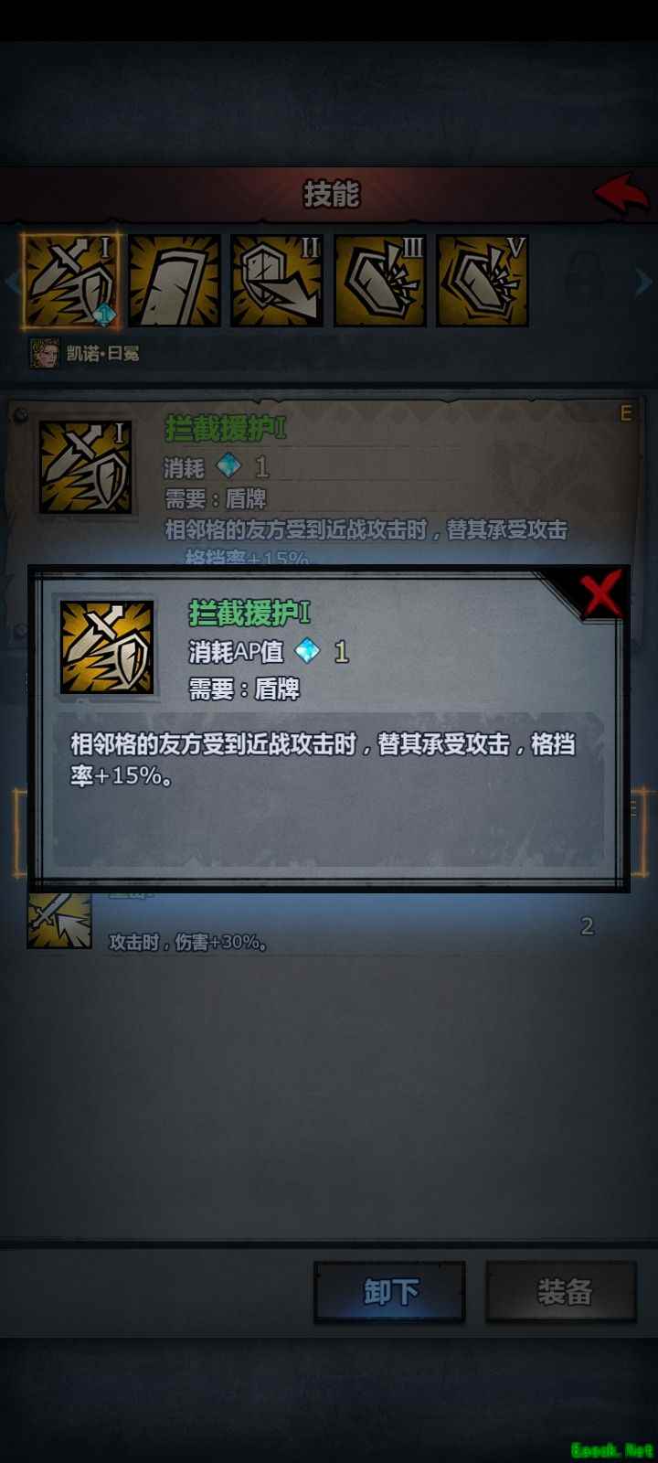Viewport: 658px width, 1463px height.
Task: Select the first skill icon 拦截援护 I
Action: 70,281
